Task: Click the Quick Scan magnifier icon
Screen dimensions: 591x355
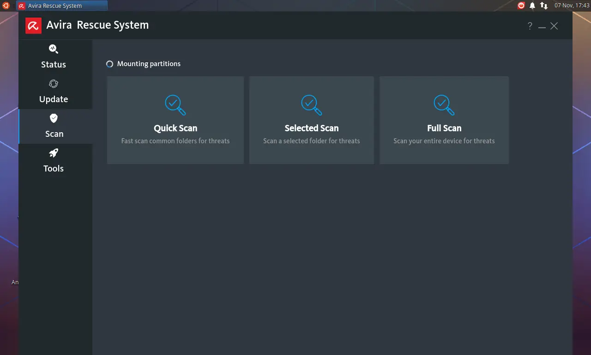Action: [x=175, y=105]
